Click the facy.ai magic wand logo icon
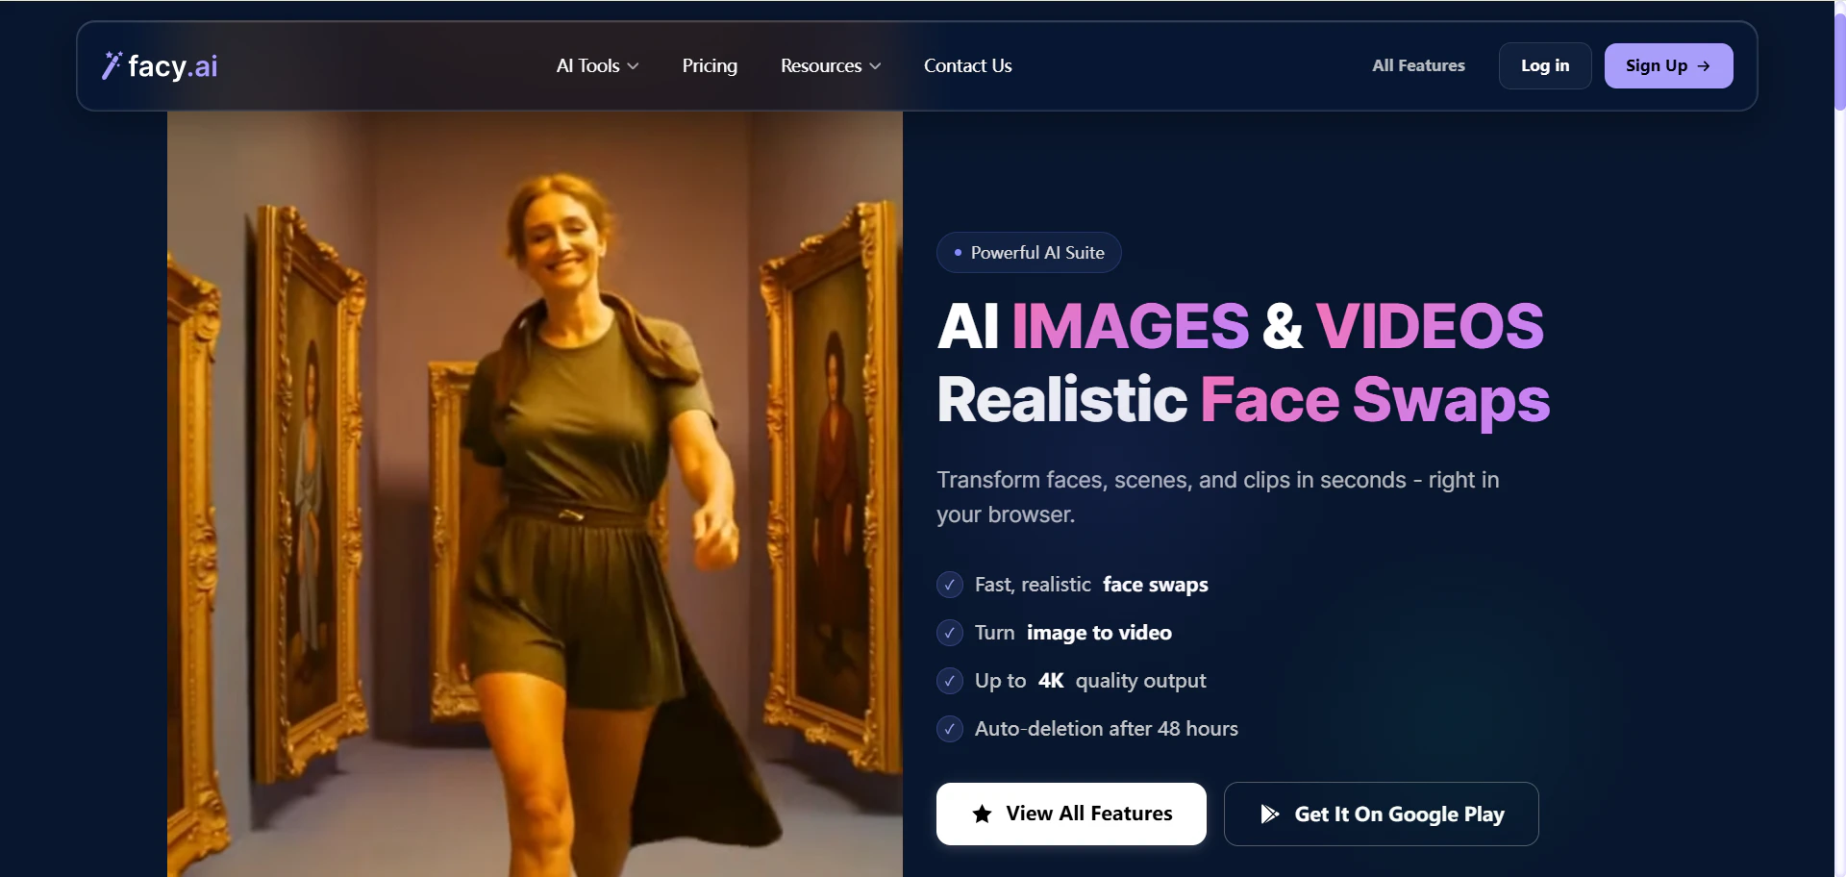 coord(112,64)
